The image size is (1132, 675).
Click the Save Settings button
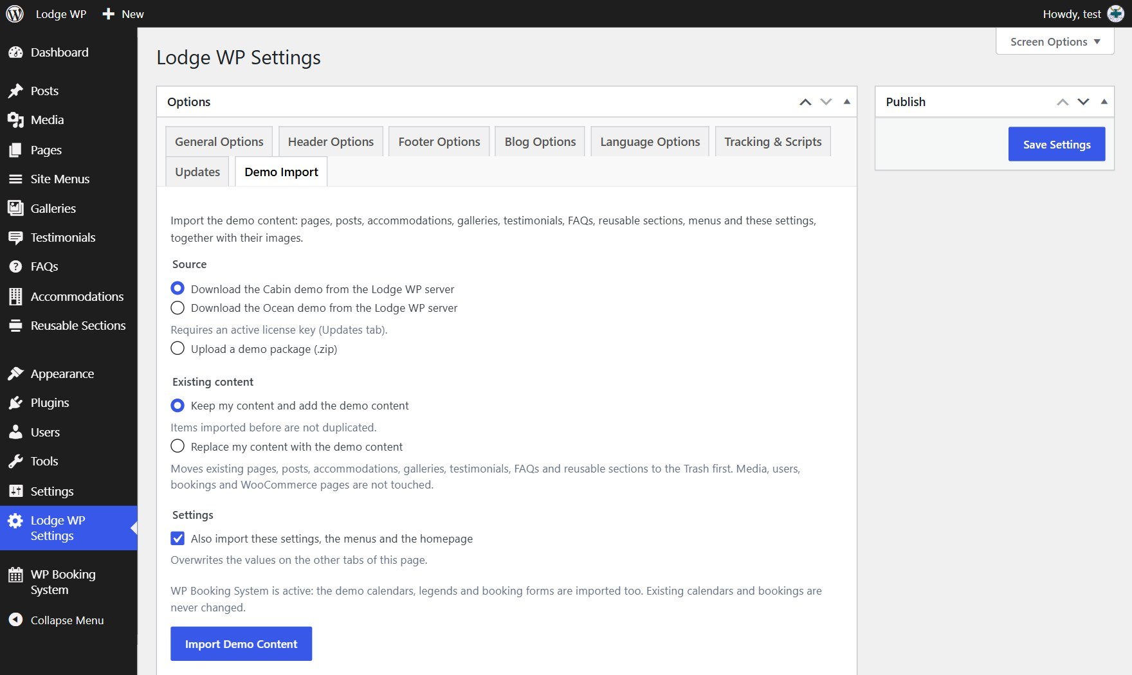pyautogui.click(x=1057, y=144)
